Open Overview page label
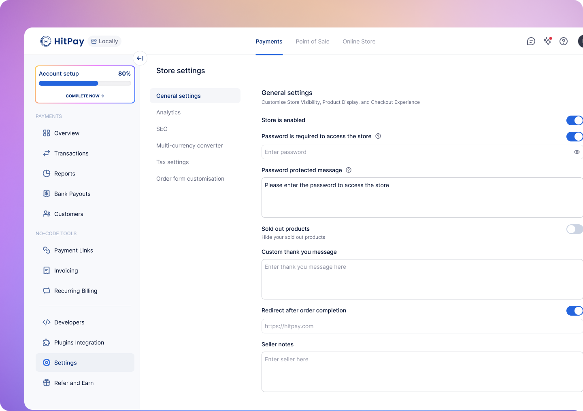The image size is (583, 411). (67, 133)
